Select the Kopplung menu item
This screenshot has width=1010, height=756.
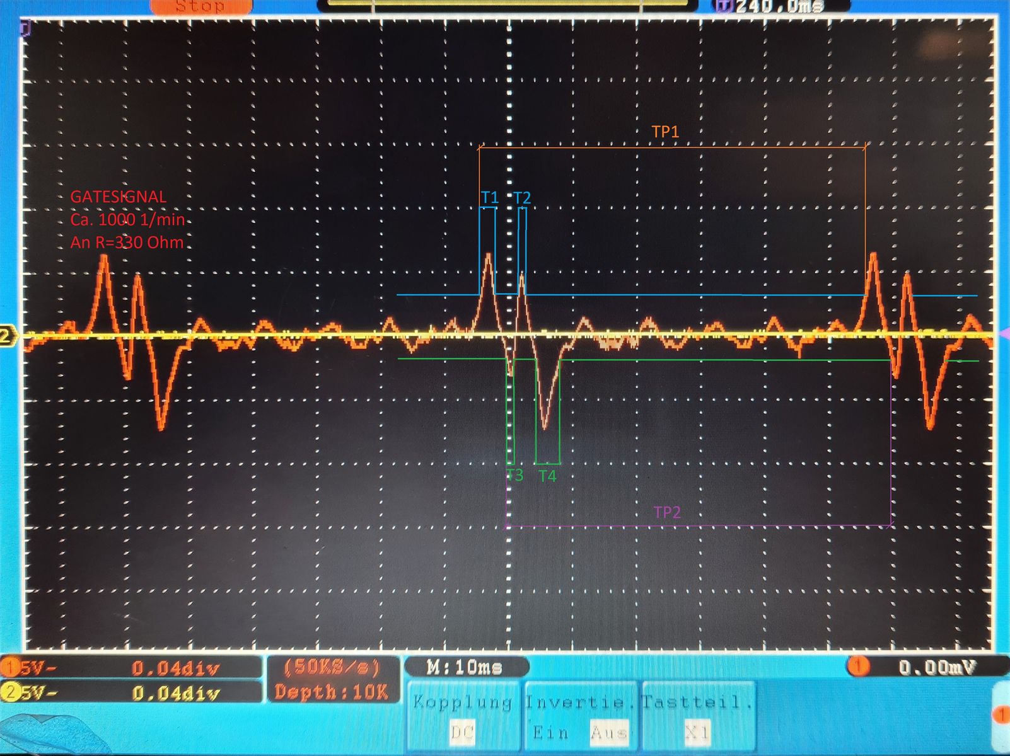[462, 702]
